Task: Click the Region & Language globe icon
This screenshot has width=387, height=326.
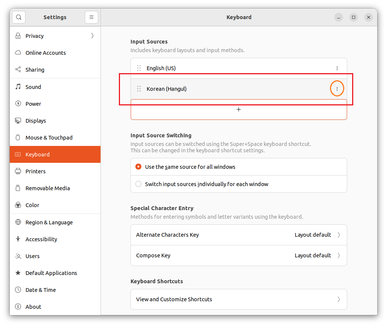Action: (x=18, y=222)
